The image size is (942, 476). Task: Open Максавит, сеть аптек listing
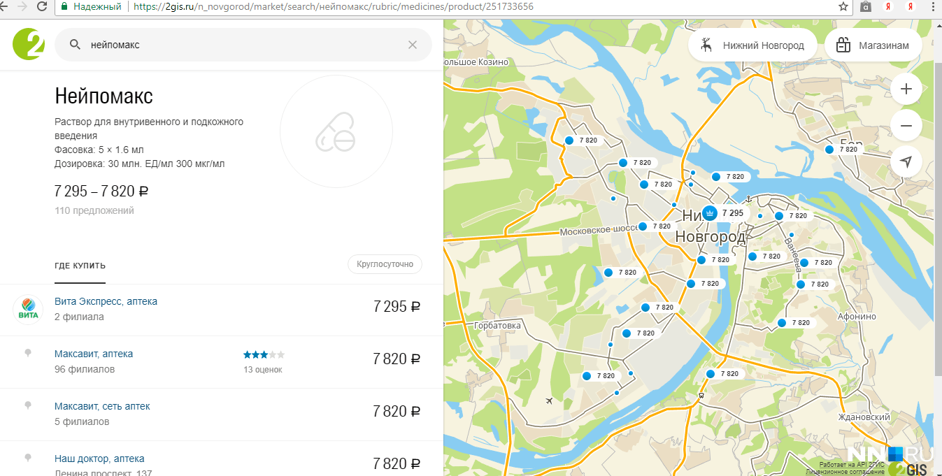[102, 406]
